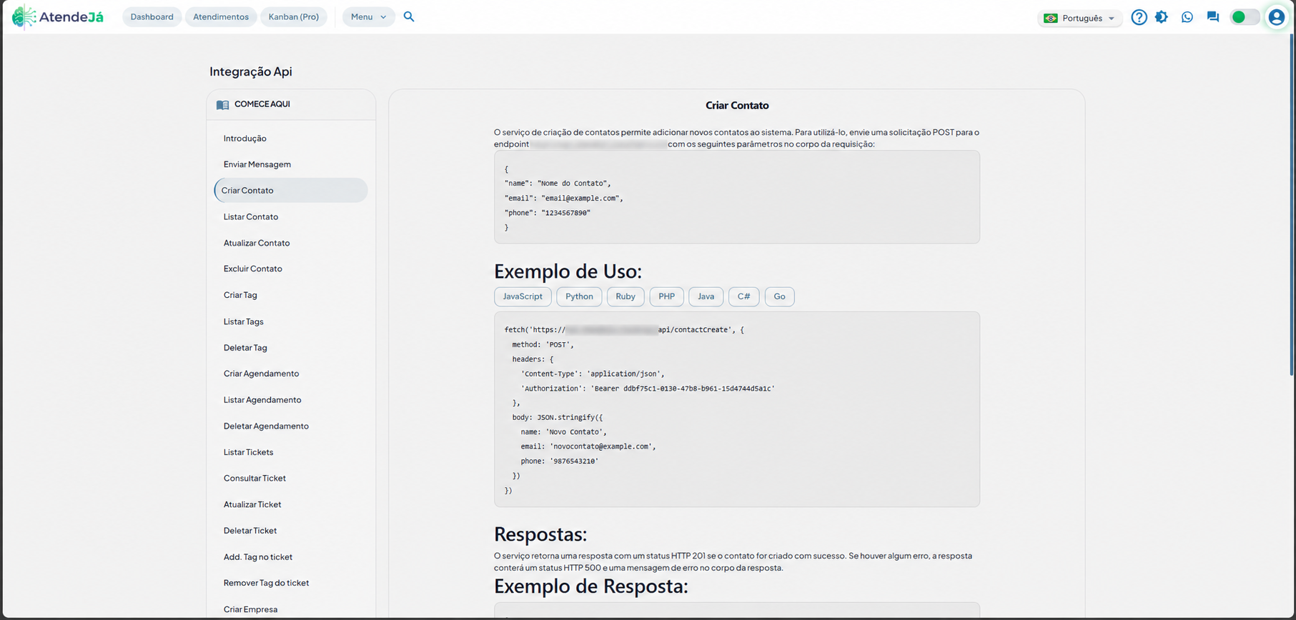Open the search magnifier icon
The width and height of the screenshot is (1296, 620).
[x=409, y=16]
